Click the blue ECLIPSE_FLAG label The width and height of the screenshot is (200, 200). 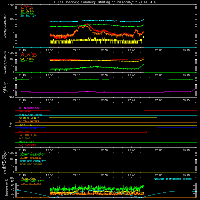click(27, 128)
